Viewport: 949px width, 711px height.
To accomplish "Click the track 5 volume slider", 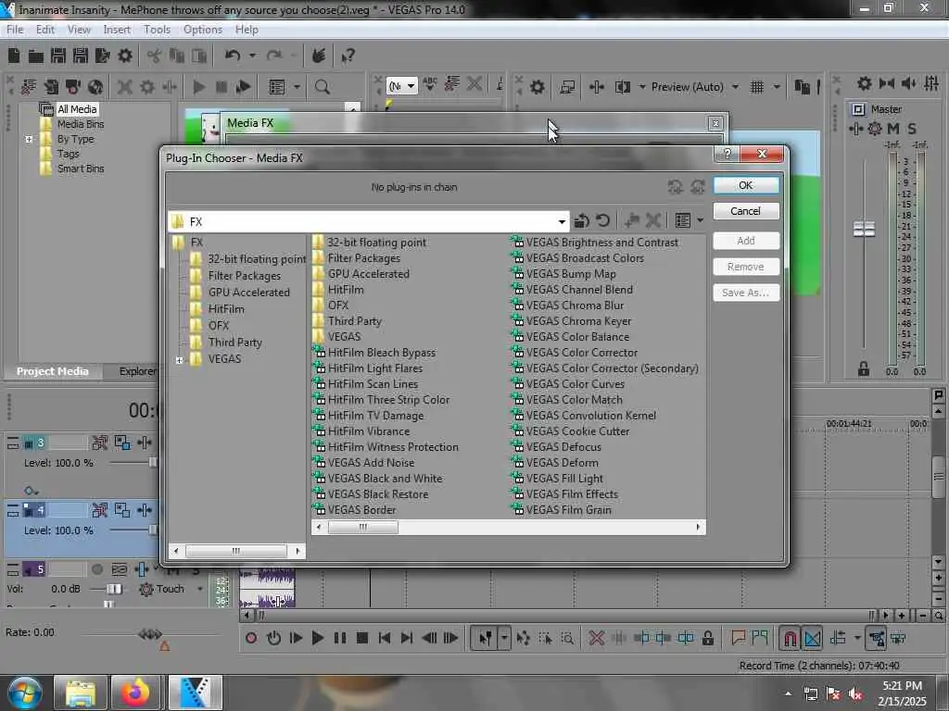I will (x=112, y=589).
